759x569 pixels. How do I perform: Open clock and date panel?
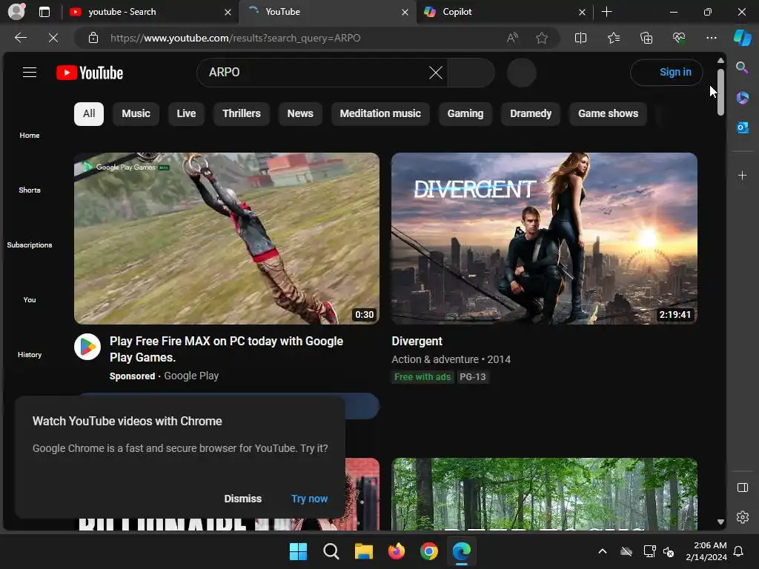pyautogui.click(x=706, y=551)
